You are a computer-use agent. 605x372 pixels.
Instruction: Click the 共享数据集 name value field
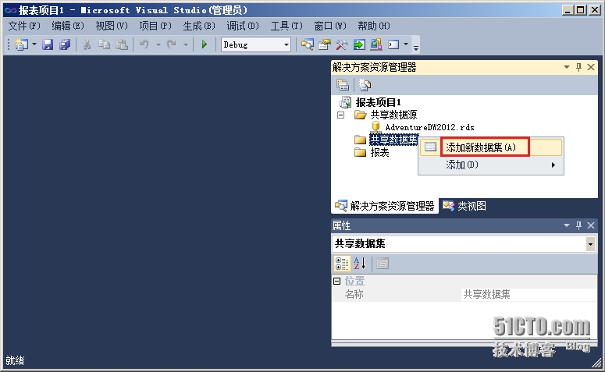(529, 295)
